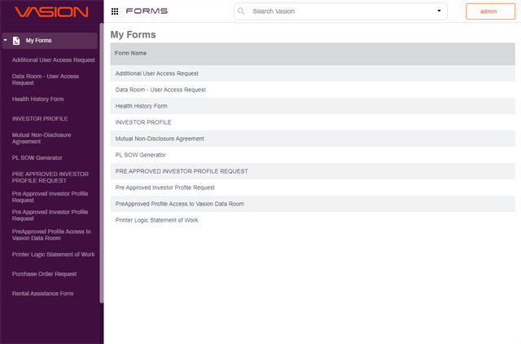Click the sidebar scrollbar
Screen dimensions: 521x344
101,163
